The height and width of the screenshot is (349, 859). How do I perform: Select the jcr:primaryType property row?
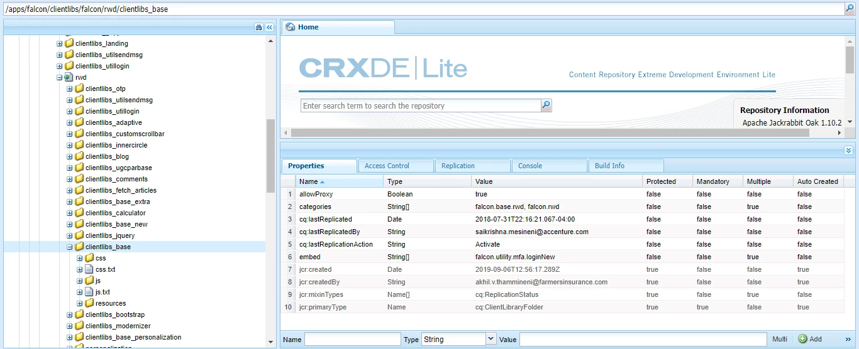click(x=563, y=307)
